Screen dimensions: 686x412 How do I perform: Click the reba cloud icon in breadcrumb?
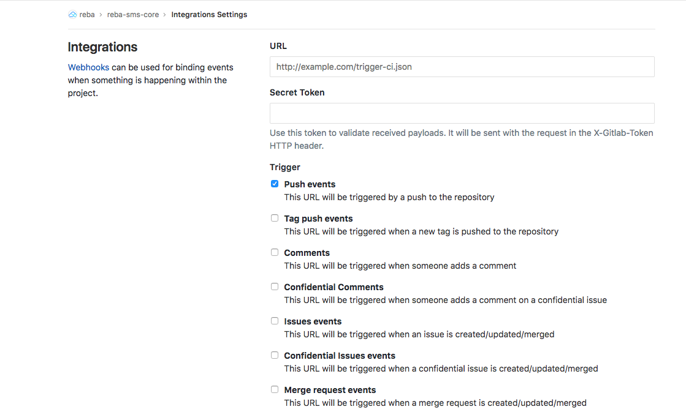[x=72, y=15]
